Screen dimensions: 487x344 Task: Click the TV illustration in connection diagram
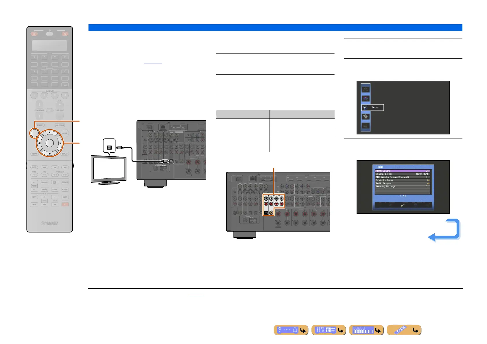point(109,170)
